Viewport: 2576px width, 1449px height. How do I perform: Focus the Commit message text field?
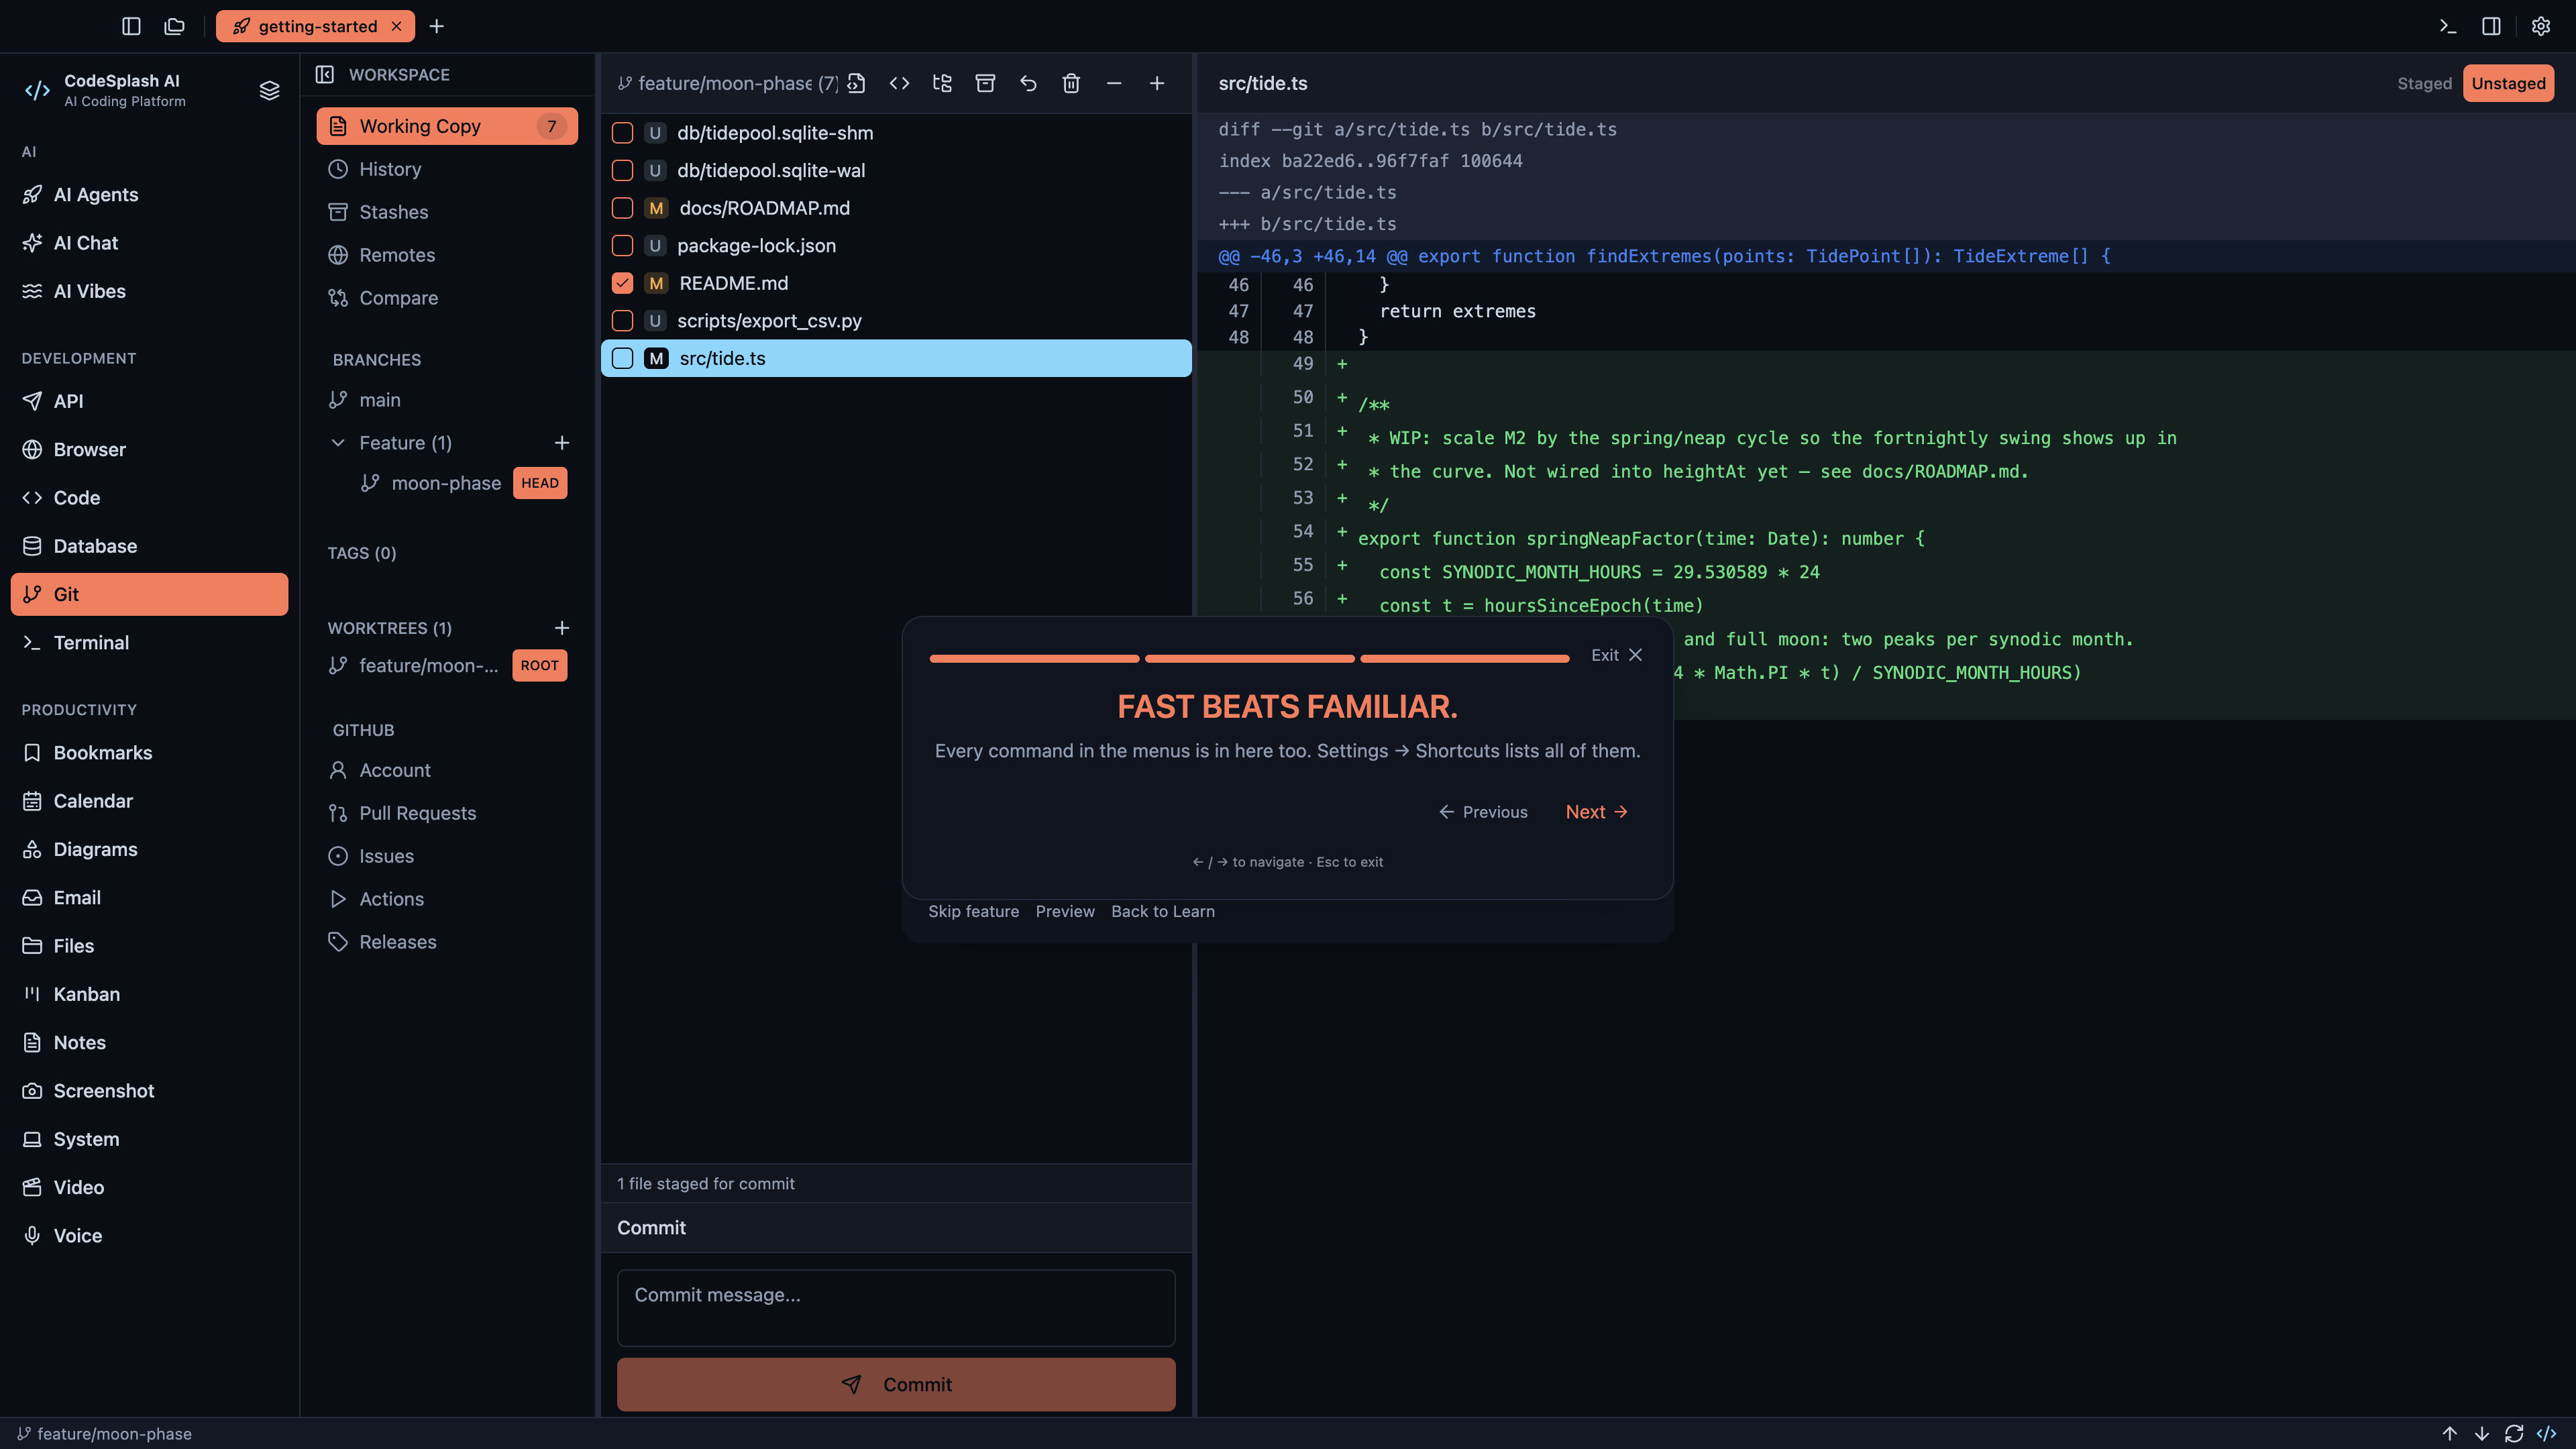pyautogui.click(x=896, y=1307)
